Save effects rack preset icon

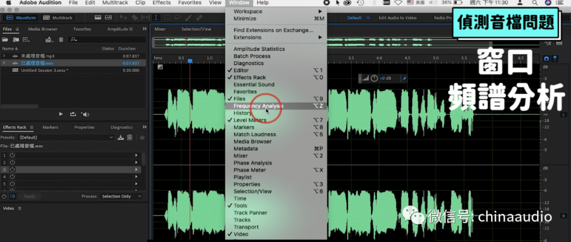pyautogui.click(x=121, y=137)
